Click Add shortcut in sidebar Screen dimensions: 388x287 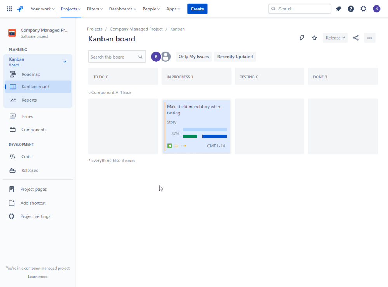click(x=38, y=203)
